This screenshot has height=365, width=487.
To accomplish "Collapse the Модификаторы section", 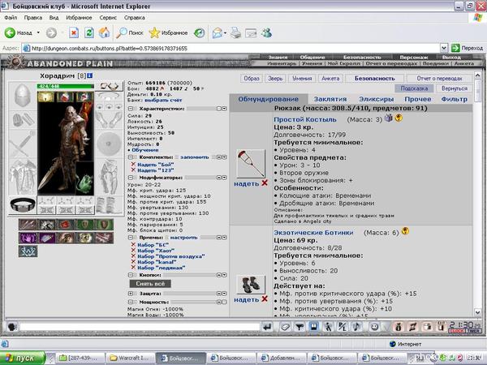I will pyautogui.click(x=131, y=178).
